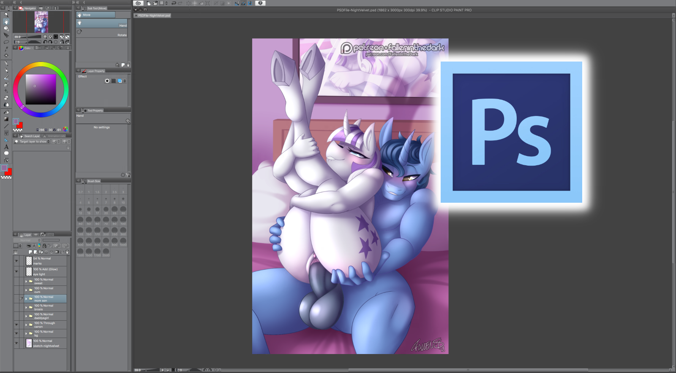Expand the daddysgirl layer folder
676x373 pixels.
[x=26, y=316]
